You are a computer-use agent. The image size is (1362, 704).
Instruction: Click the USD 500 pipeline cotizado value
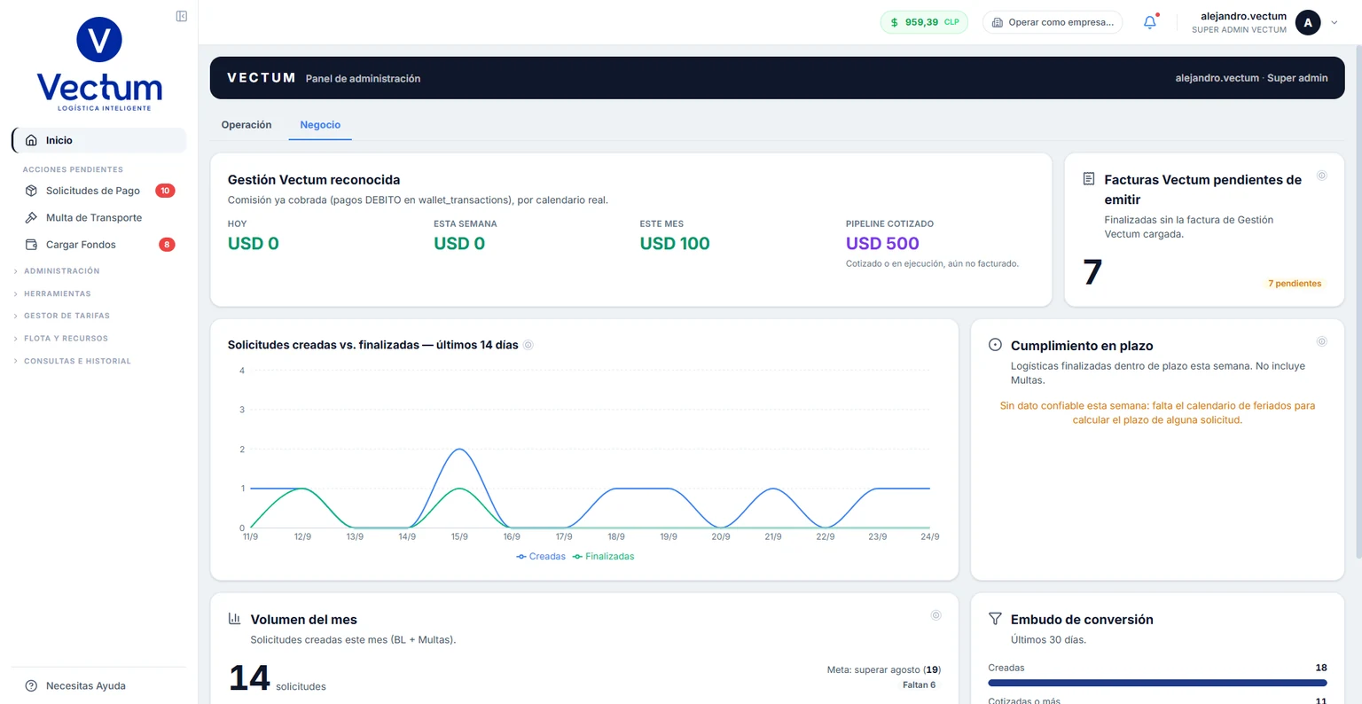point(882,244)
